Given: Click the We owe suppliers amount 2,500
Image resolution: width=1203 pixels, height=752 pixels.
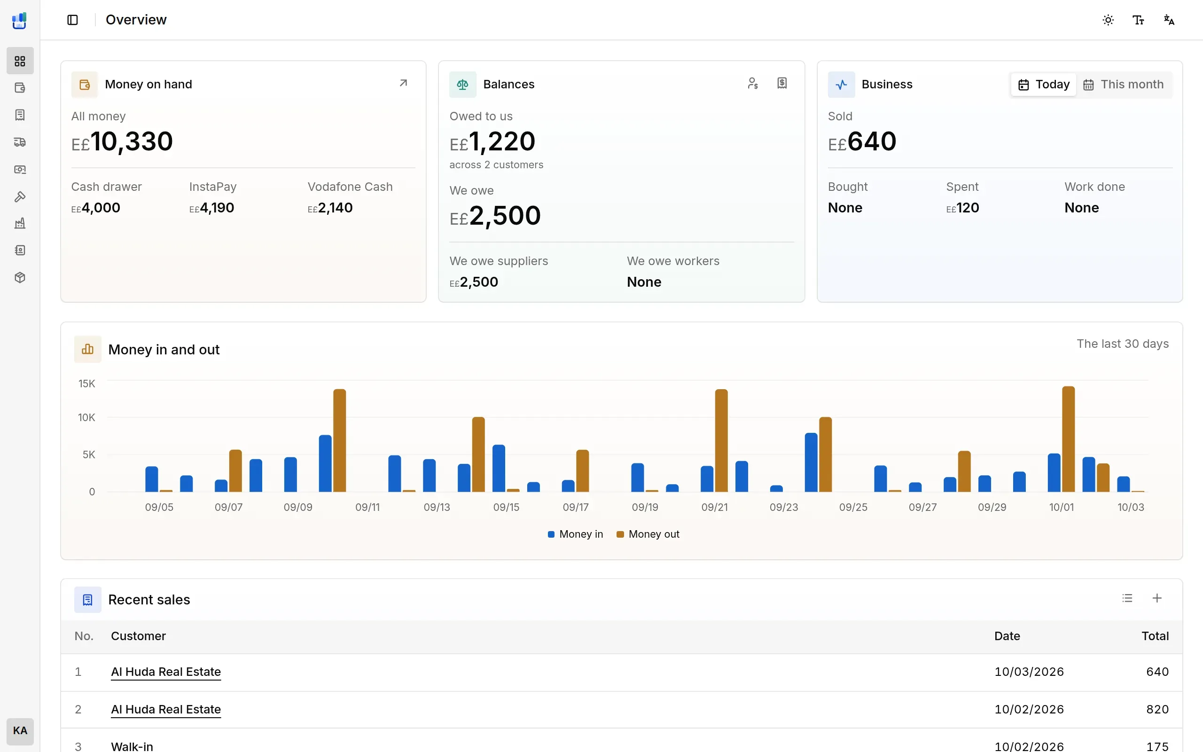Looking at the screenshot, I should click(x=474, y=282).
